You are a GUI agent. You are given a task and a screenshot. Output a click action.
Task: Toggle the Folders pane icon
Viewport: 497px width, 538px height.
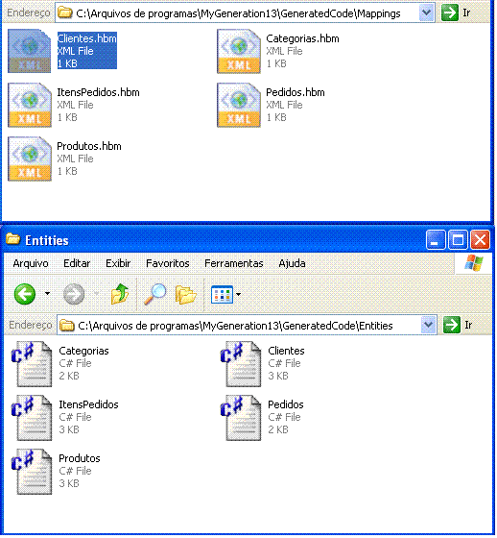185,294
